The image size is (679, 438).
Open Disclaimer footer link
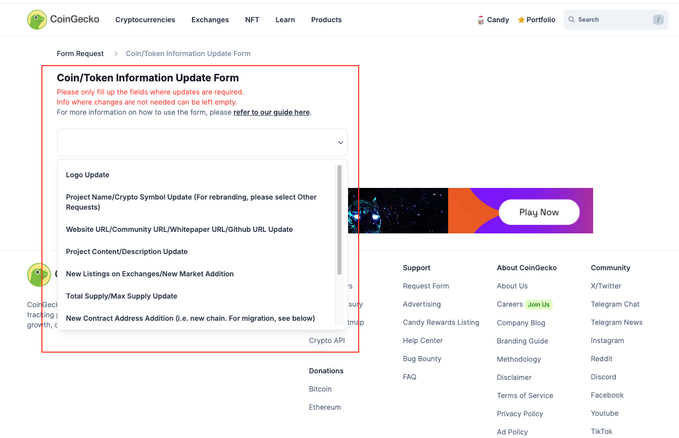[514, 377]
